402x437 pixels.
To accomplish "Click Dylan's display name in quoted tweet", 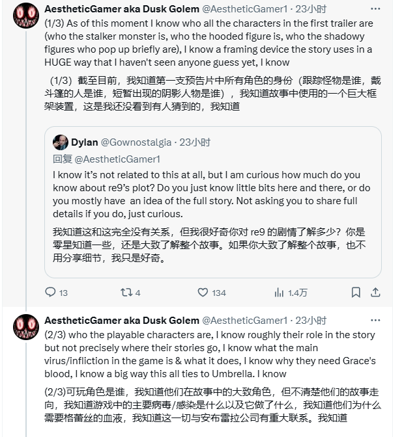I will click(85, 143).
